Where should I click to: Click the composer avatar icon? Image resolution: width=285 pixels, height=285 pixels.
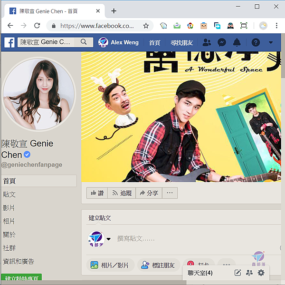point(96,239)
